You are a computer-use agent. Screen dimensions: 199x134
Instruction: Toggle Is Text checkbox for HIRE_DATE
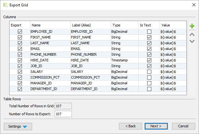(149, 60)
